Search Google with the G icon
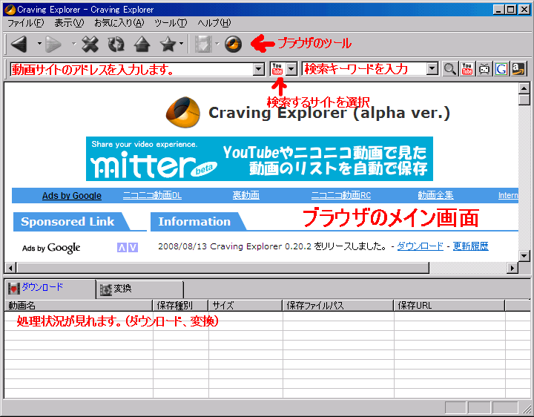Screen dimensions: 534x417 pyautogui.click(x=501, y=69)
